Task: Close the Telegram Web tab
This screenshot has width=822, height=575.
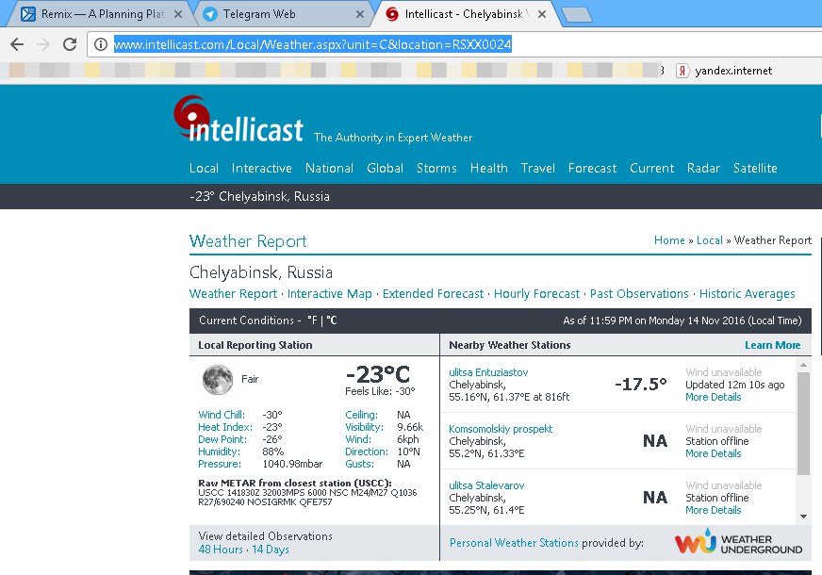Action: (x=360, y=14)
